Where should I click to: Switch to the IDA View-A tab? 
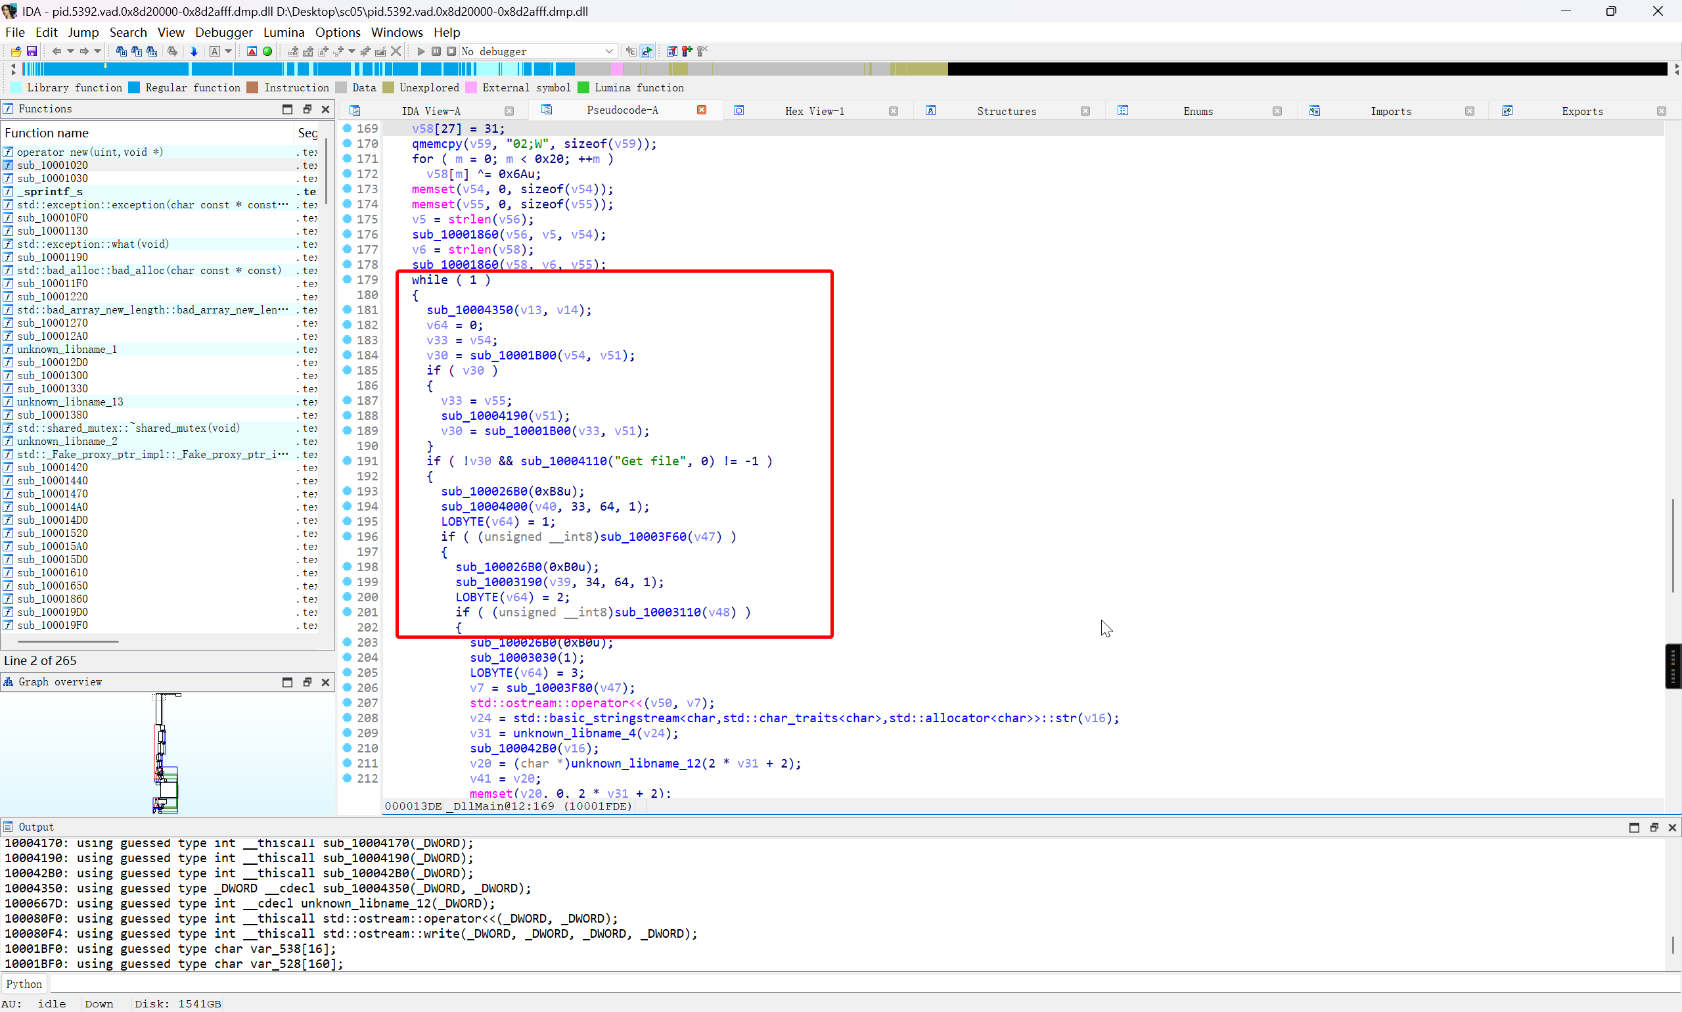(x=431, y=111)
